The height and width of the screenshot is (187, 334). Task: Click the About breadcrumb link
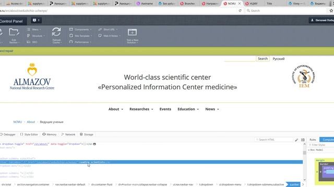pos(31,122)
